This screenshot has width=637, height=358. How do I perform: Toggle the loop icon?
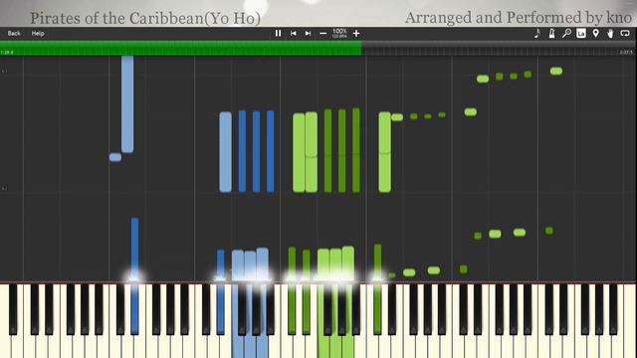(625, 33)
